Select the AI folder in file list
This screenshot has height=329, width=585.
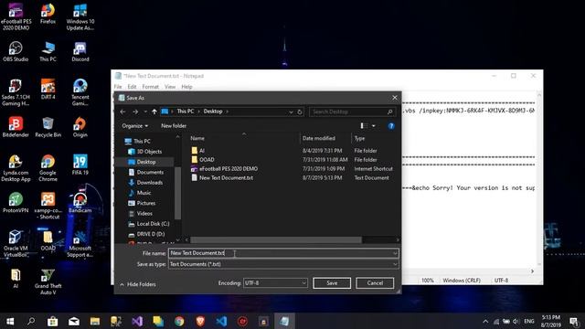pyautogui.click(x=202, y=151)
